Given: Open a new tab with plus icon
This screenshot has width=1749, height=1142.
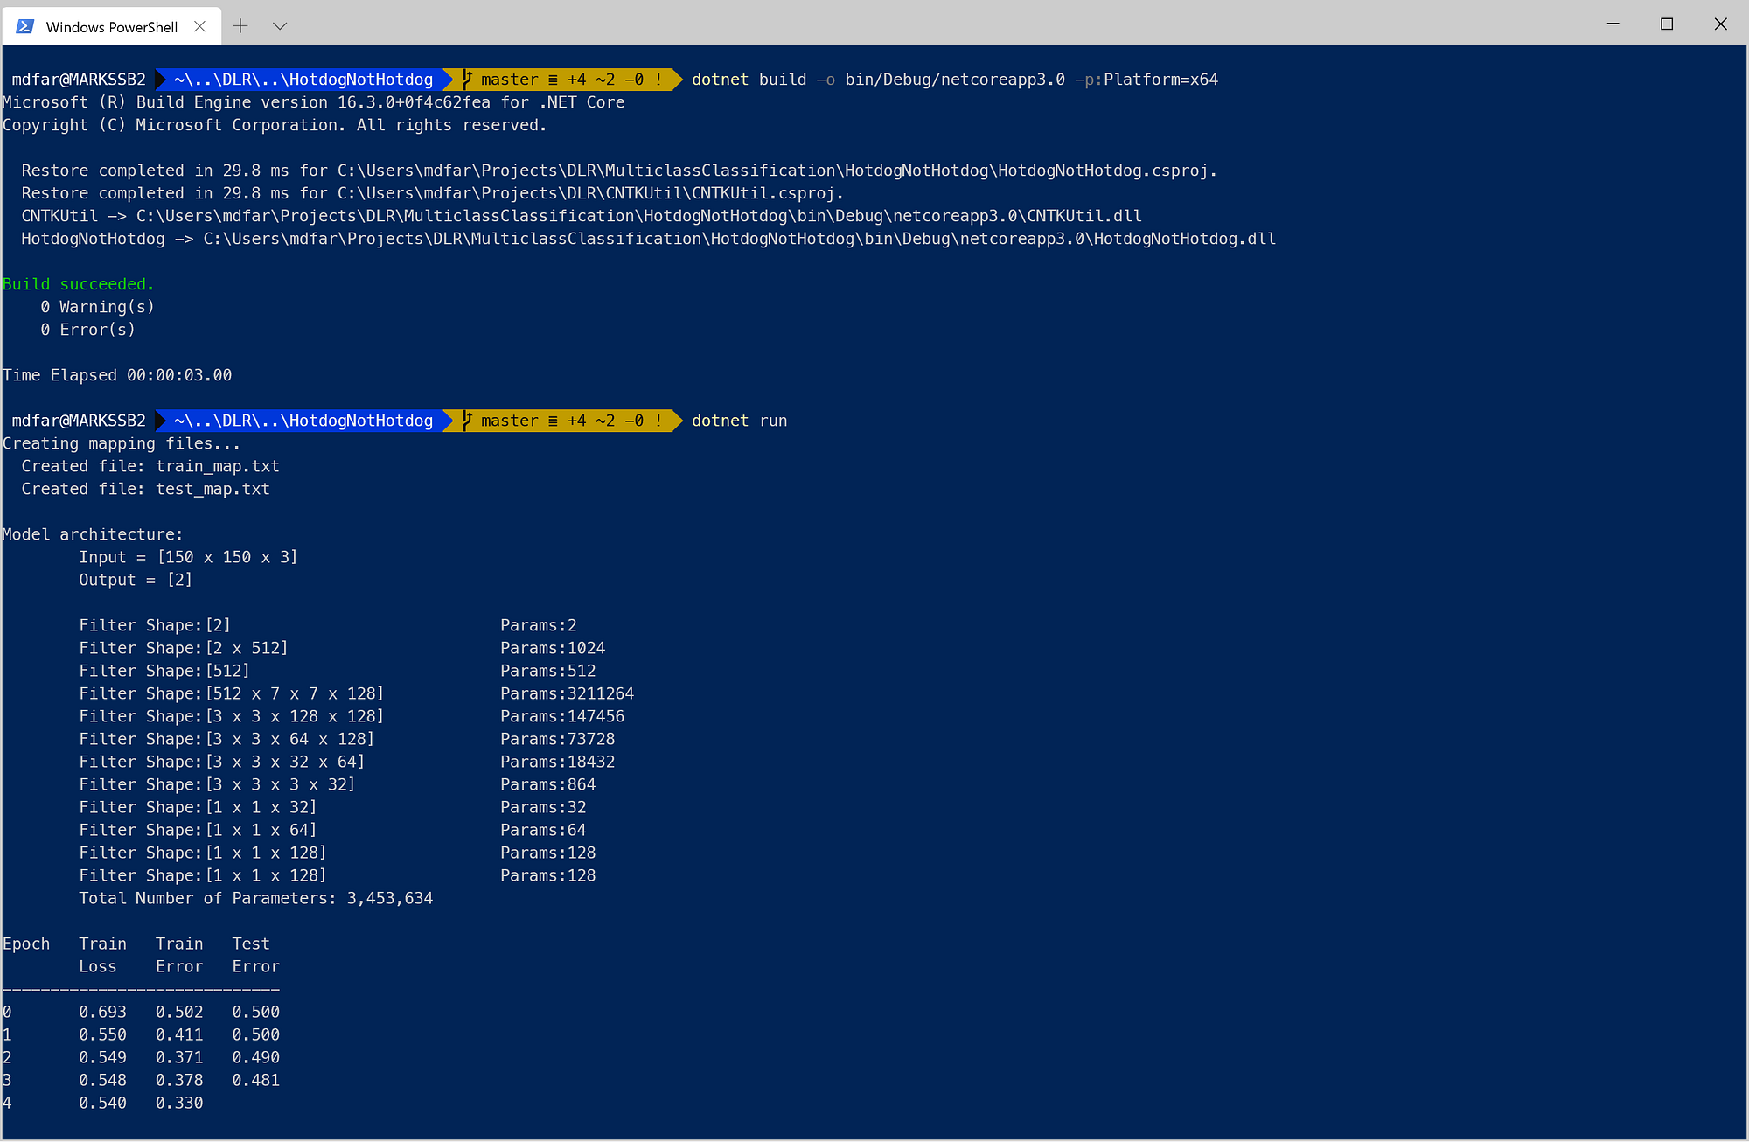Looking at the screenshot, I should coord(240,26).
